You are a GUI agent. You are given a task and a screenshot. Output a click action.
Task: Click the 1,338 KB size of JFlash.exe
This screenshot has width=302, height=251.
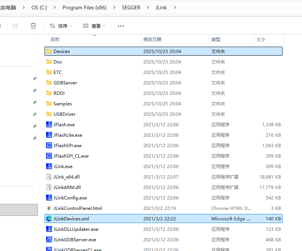(271, 124)
